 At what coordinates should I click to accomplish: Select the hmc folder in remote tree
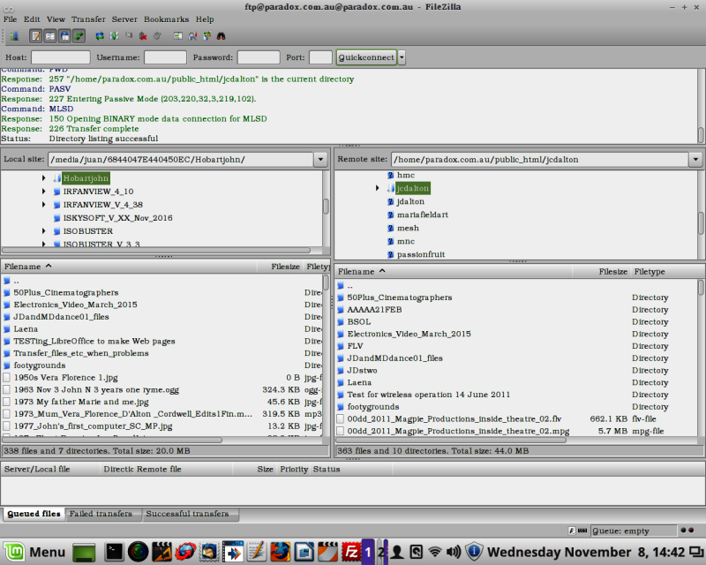pyautogui.click(x=406, y=176)
